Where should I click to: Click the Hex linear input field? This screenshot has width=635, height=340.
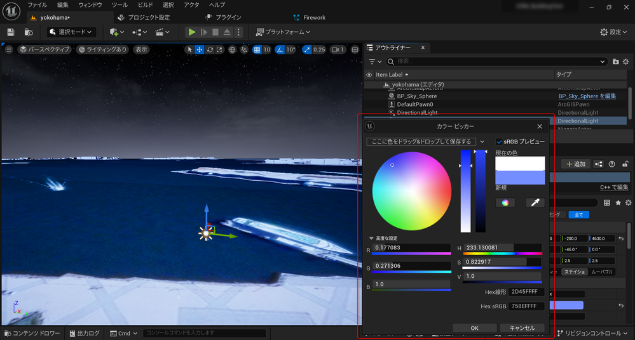[x=526, y=292]
